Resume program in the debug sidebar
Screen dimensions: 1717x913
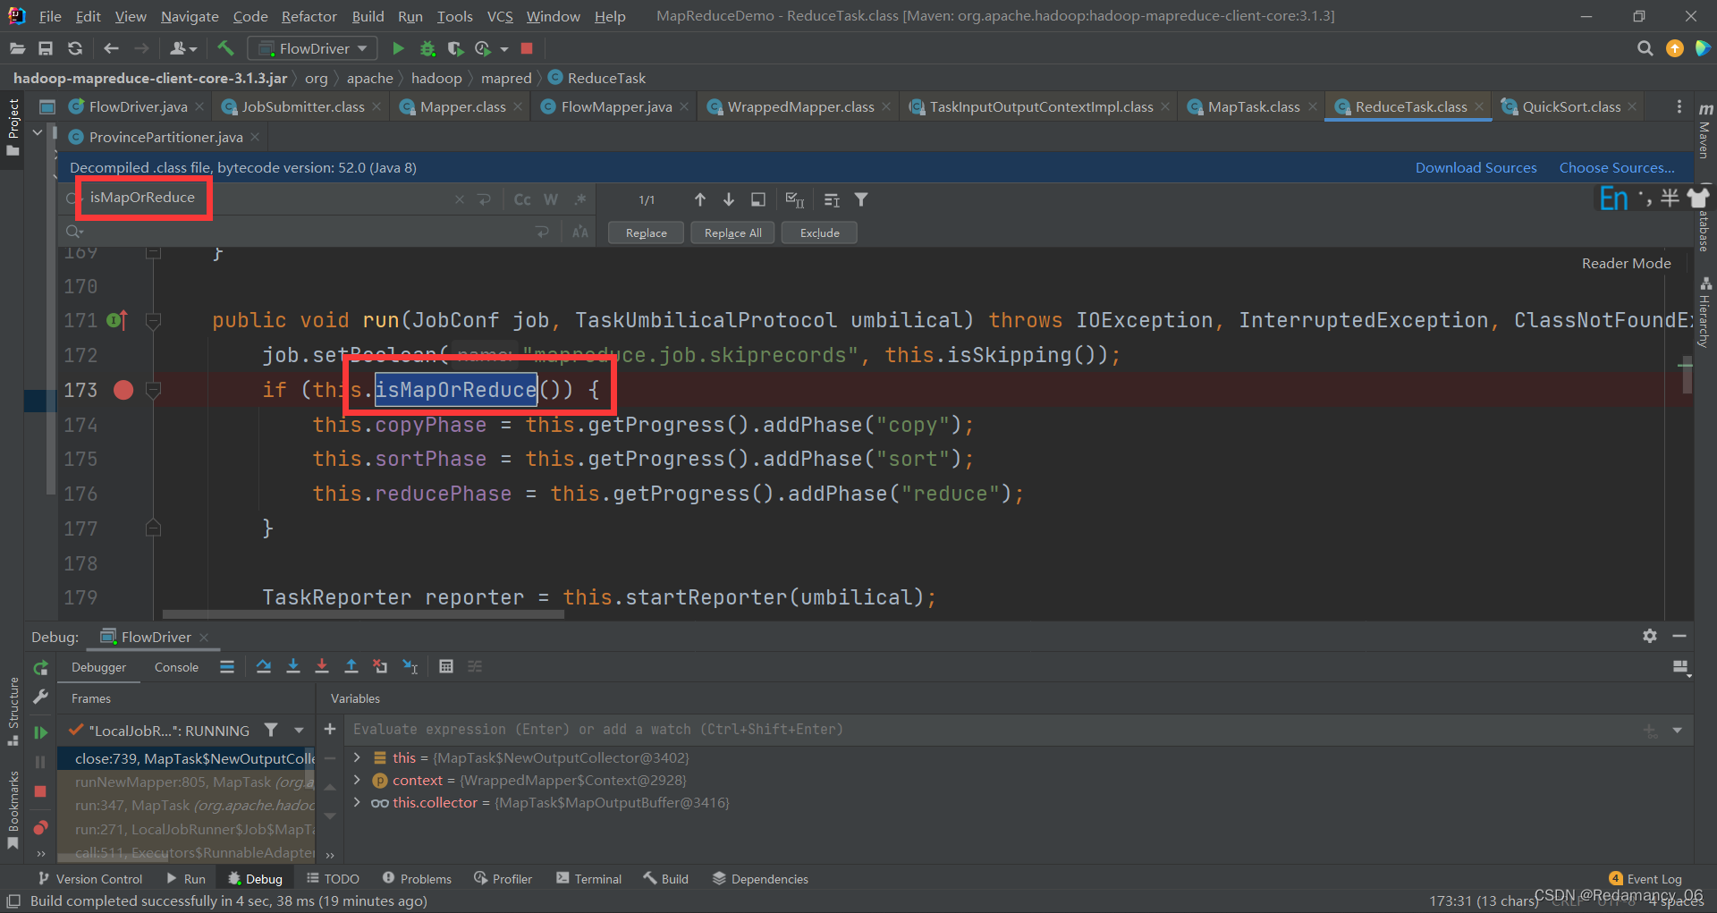[40, 732]
